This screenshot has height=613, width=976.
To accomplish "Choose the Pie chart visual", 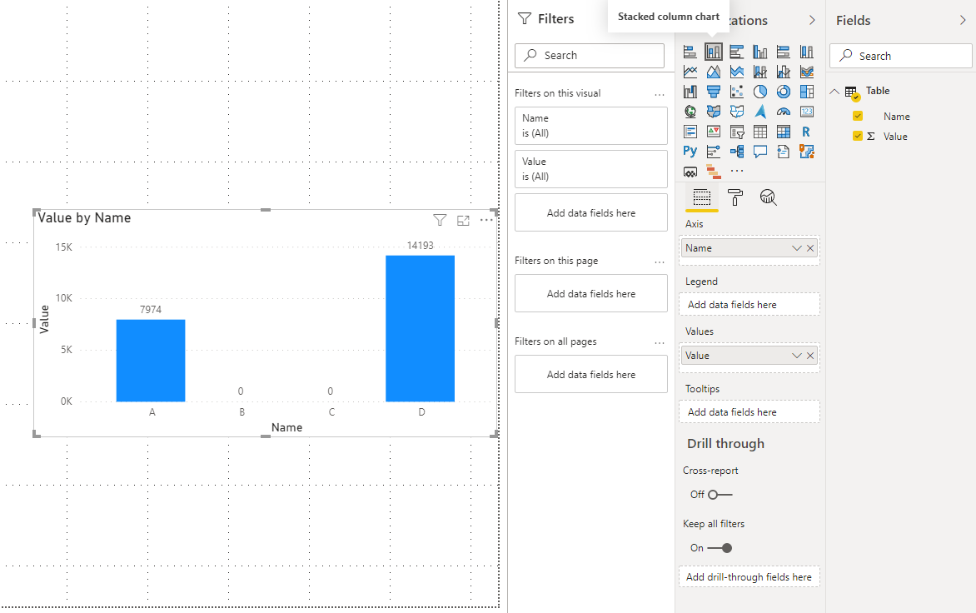I will coord(760,92).
